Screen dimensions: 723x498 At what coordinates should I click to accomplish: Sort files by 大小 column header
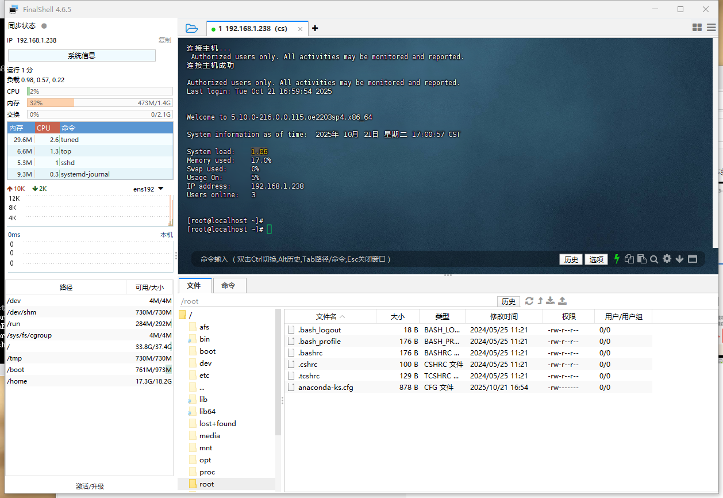(398, 317)
